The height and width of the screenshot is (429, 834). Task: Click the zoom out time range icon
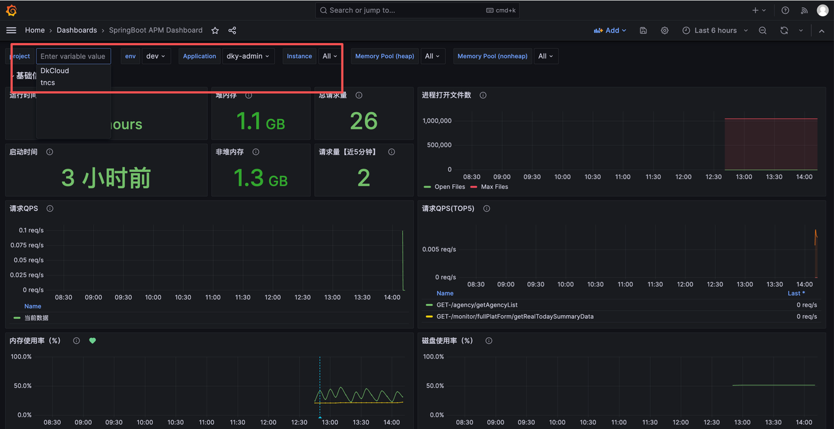762,31
